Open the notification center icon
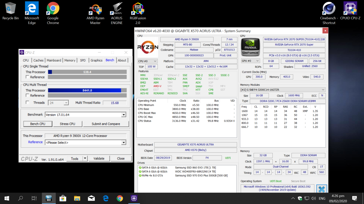The image size is (364, 204). (355, 198)
